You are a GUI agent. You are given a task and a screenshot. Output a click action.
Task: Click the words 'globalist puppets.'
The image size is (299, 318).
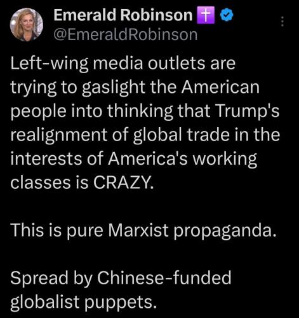pos(84,302)
